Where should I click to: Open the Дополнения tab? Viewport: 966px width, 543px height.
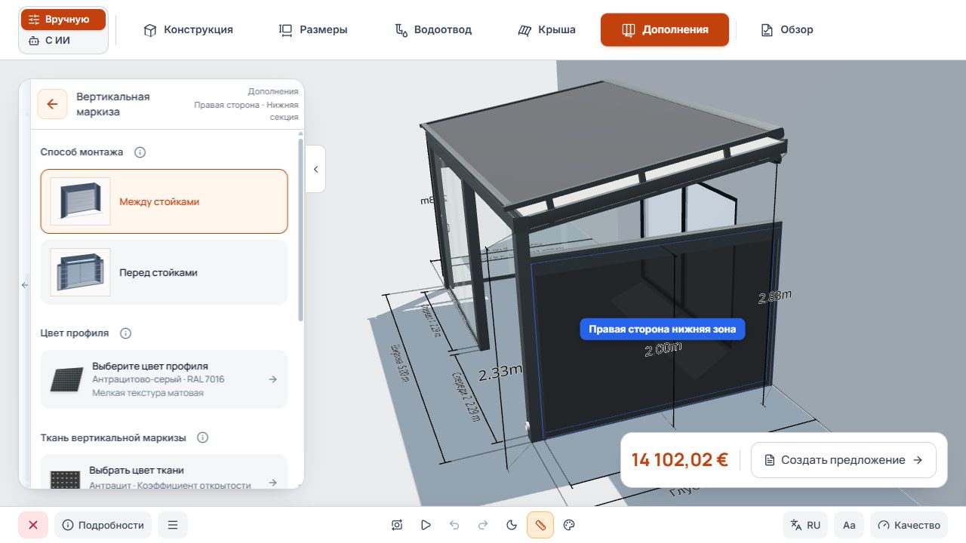[x=665, y=30]
